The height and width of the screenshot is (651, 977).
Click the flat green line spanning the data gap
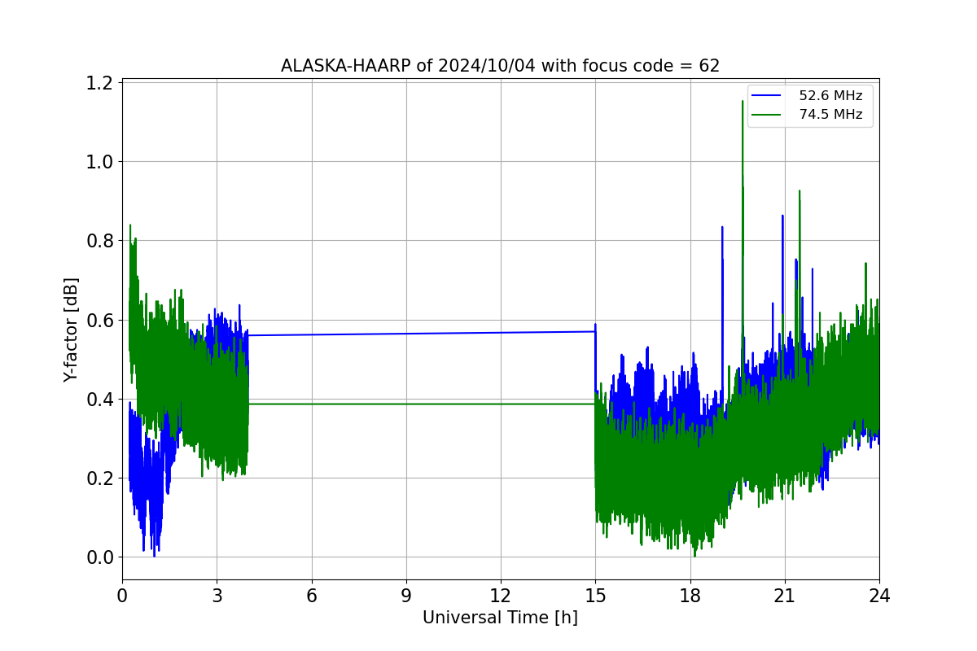(x=421, y=404)
